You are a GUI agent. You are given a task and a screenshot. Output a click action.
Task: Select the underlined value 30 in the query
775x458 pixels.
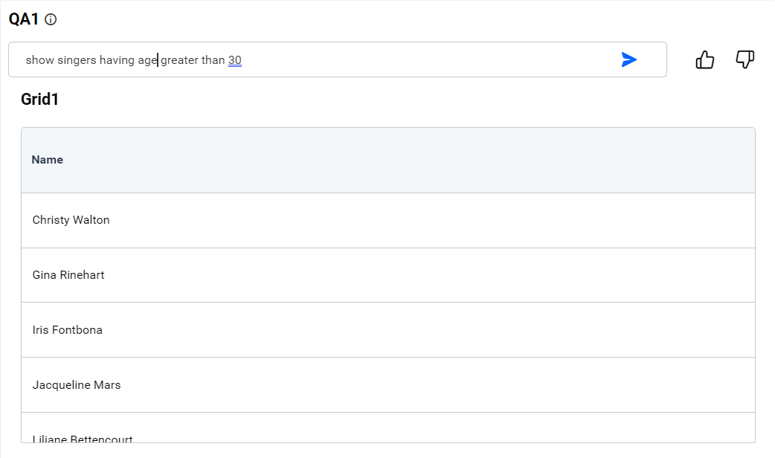[235, 60]
